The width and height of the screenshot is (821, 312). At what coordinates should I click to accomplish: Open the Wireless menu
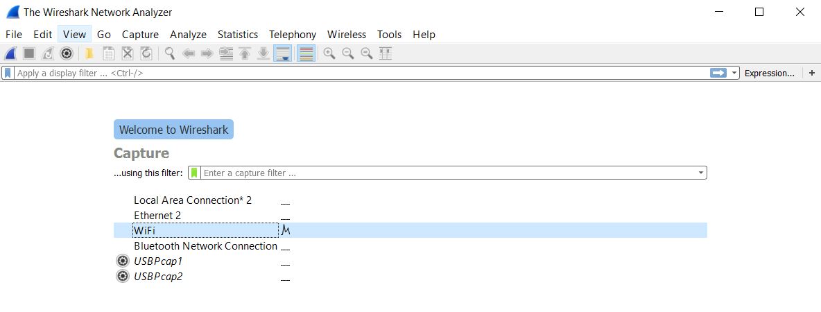347,35
